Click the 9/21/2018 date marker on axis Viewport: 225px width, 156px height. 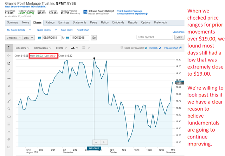(94, 148)
